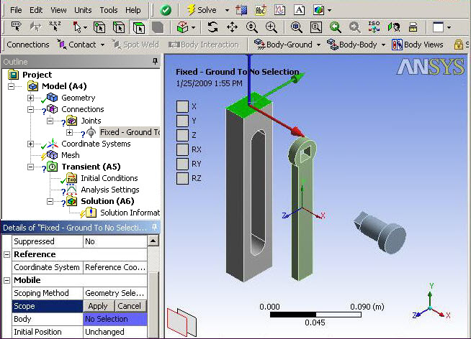
Task: Click the Connections toolbar label
Action: coord(28,45)
